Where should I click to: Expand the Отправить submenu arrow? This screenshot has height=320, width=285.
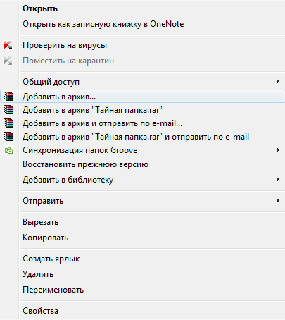pos(278,201)
